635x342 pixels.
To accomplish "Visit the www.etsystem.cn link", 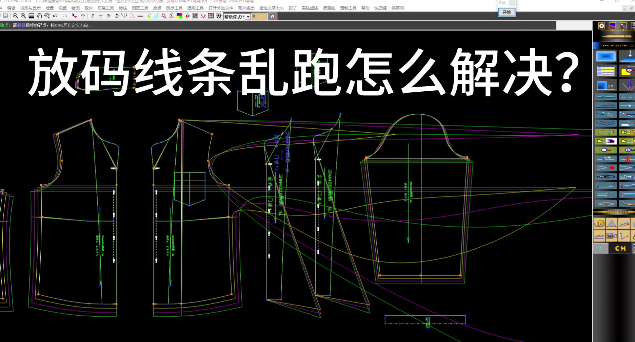I will point(618,45).
